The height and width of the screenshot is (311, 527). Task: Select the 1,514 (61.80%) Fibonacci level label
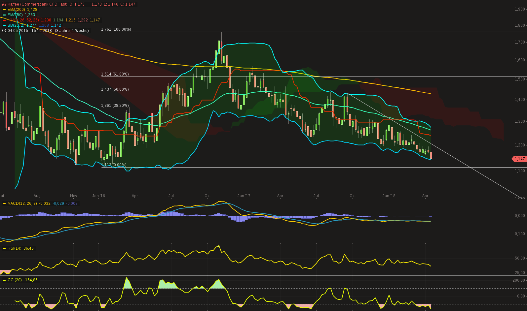pyautogui.click(x=115, y=74)
